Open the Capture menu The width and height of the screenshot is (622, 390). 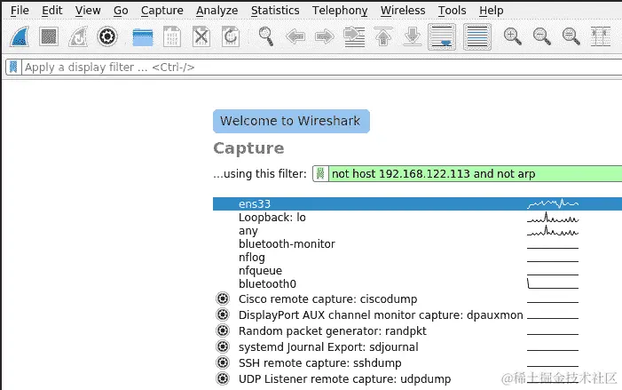pos(161,11)
